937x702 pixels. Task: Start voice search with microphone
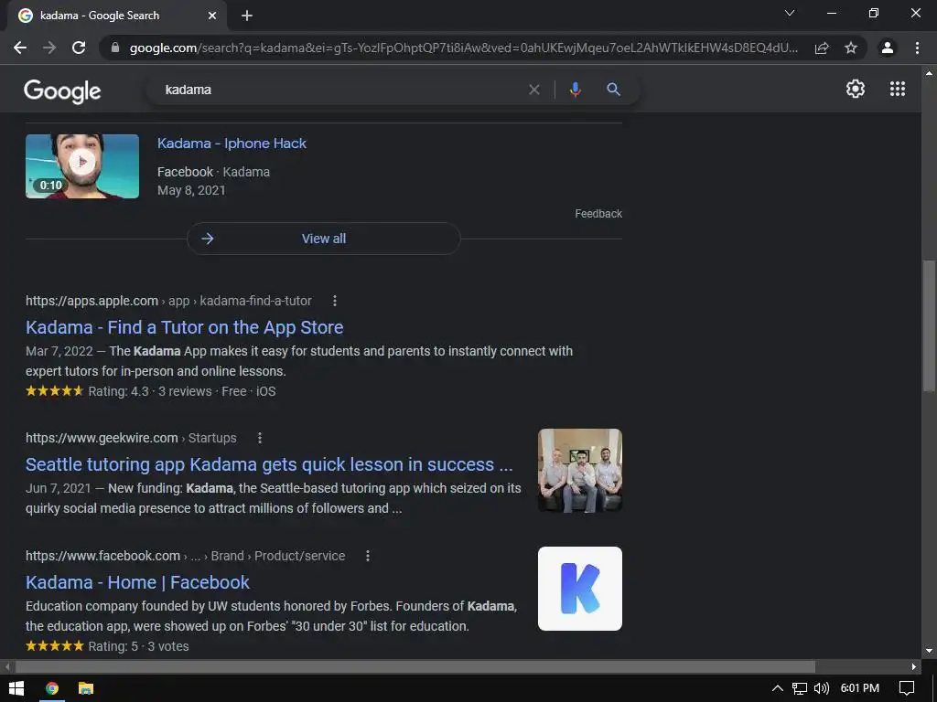click(x=575, y=90)
